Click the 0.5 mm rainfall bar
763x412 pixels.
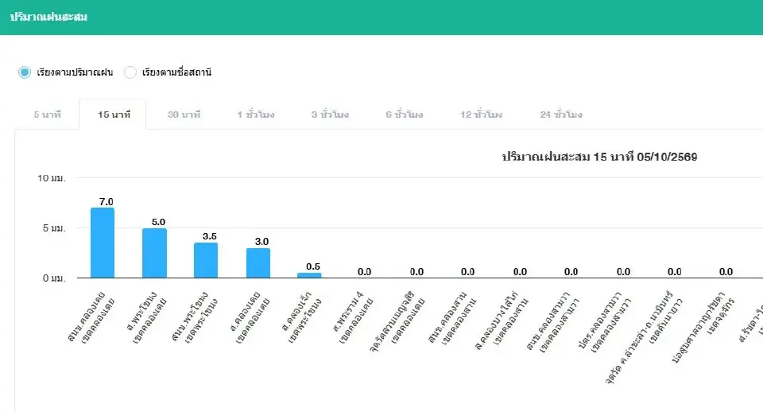click(309, 275)
